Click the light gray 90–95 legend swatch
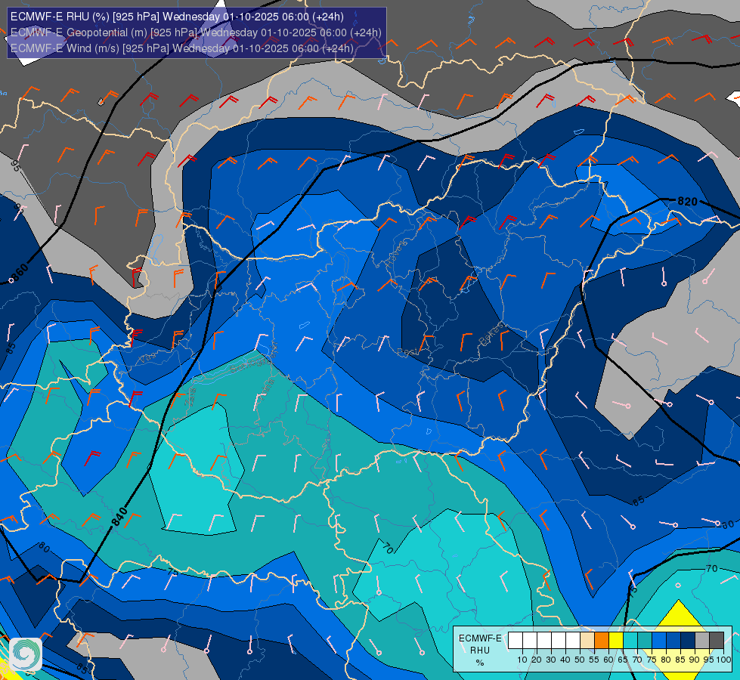Viewport: 740px width, 680px height. point(702,641)
